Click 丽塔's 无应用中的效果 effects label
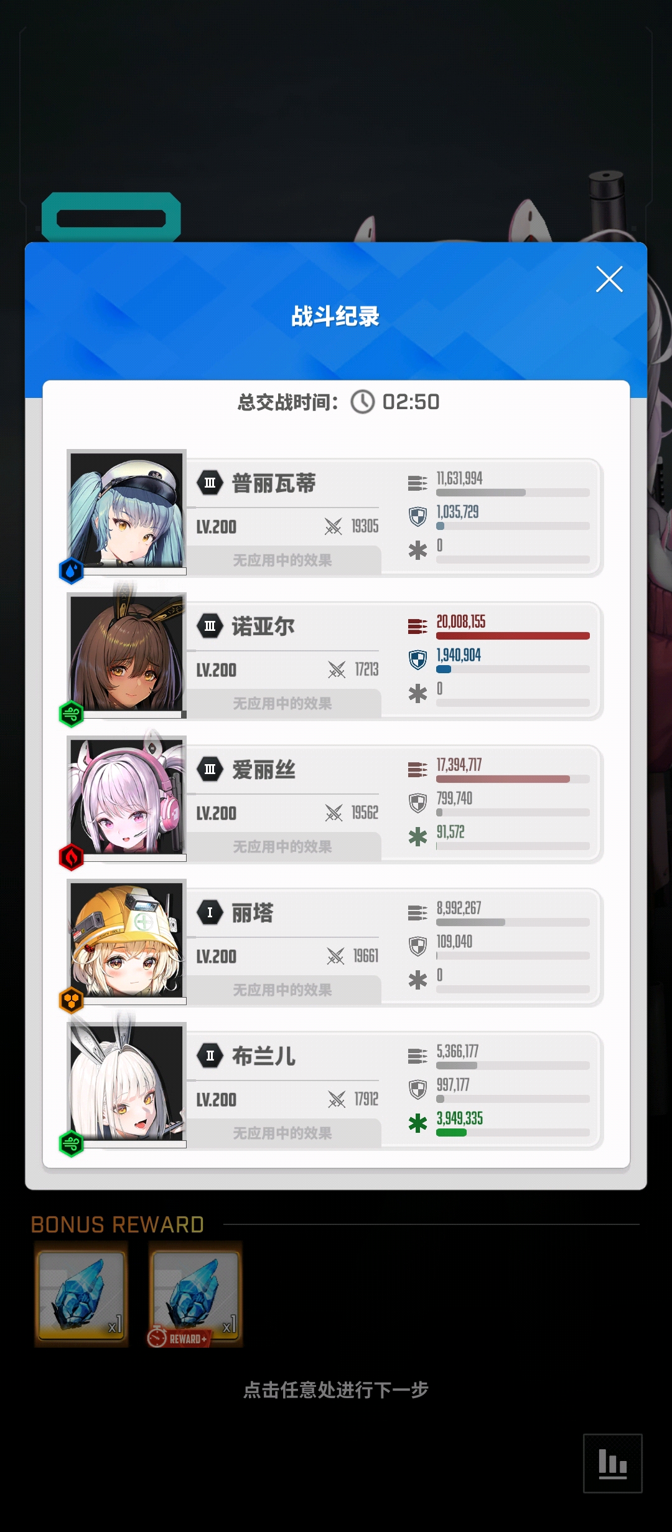Image resolution: width=672 pixels, height=1532 pixels. click(282, 990)
